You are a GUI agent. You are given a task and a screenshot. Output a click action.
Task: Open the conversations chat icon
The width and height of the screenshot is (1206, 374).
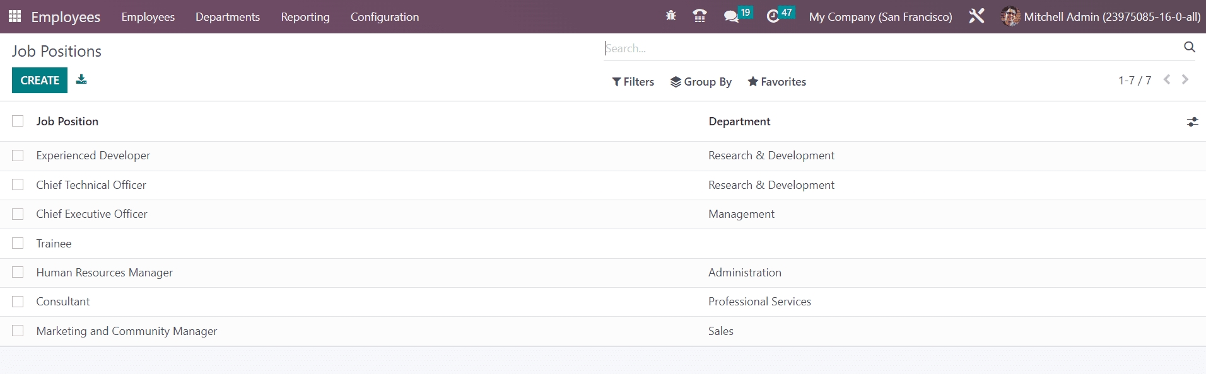[731, 16]
